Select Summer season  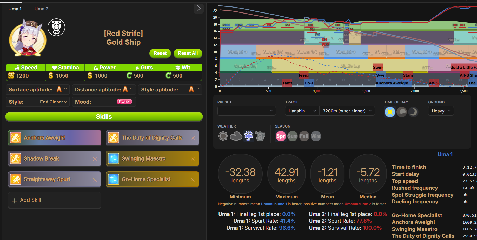click(x=292, y=136)
